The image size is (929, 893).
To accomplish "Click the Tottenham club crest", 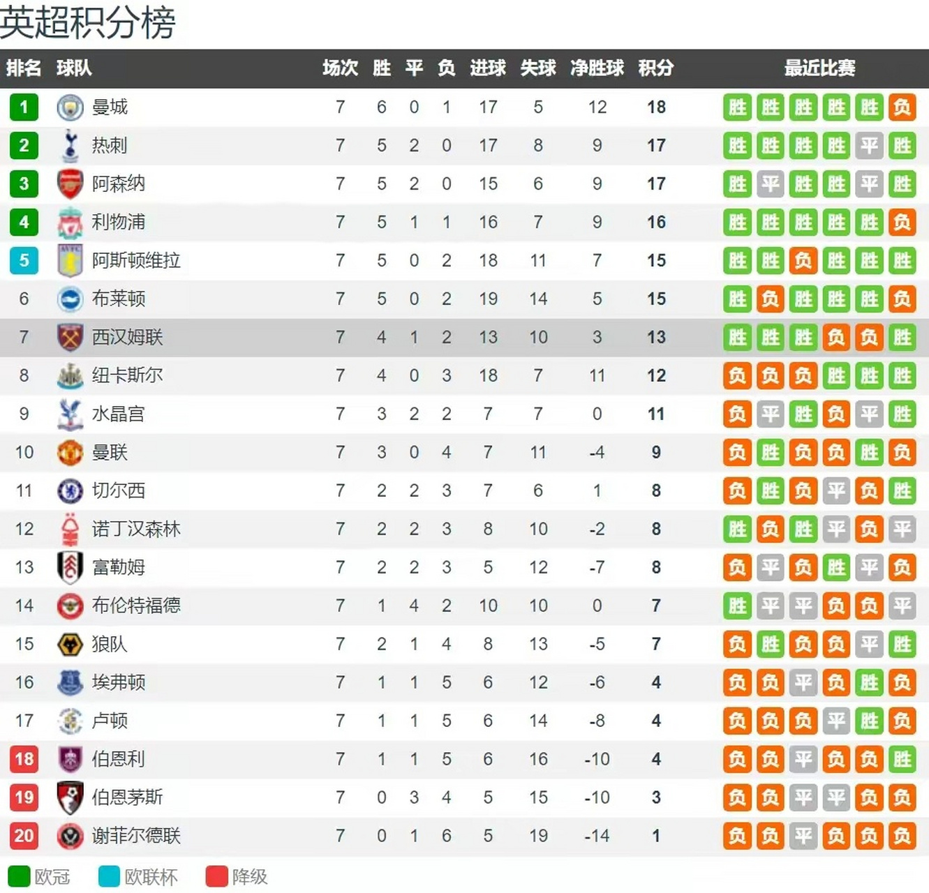I will pos(70,145).
